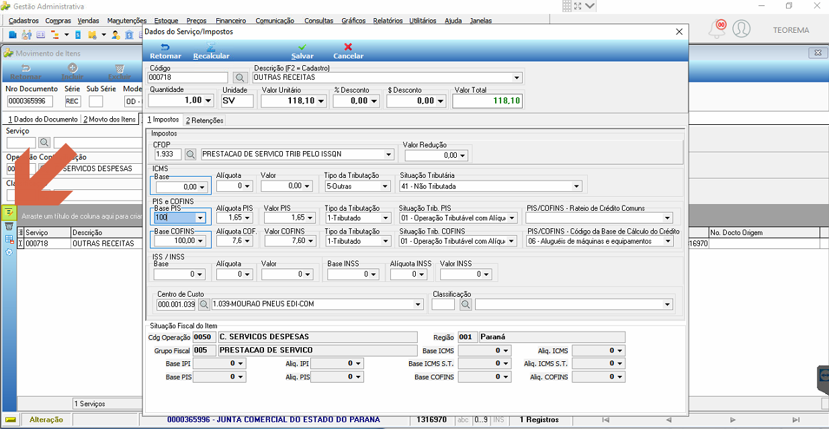
Task: Click the red Cancelar X icon
Action: (348, 47)
